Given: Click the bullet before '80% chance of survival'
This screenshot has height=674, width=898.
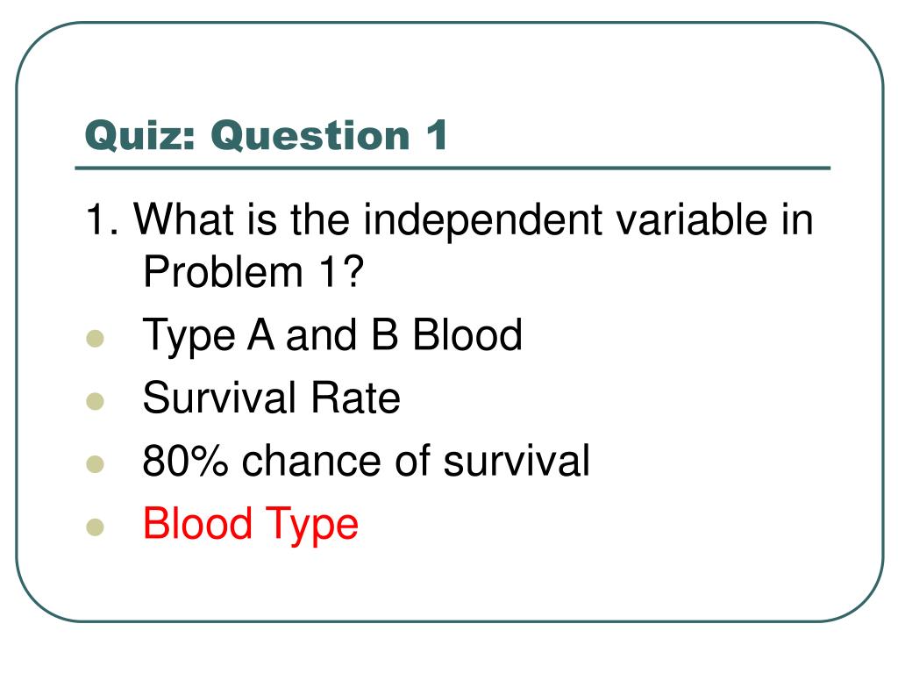Looking at the screenshot, I should [95, 463].
